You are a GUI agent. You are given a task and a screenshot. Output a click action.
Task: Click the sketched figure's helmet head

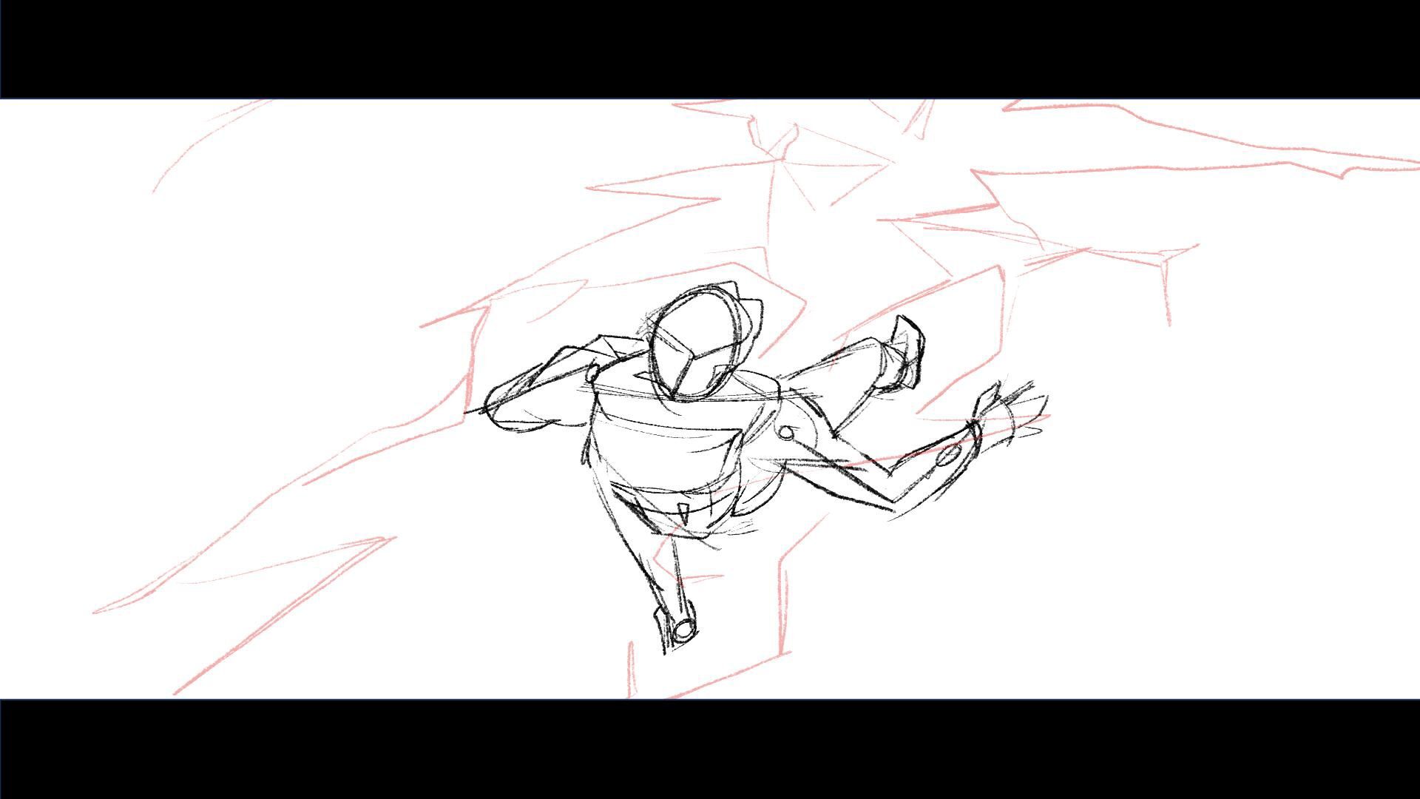point(703,340)
